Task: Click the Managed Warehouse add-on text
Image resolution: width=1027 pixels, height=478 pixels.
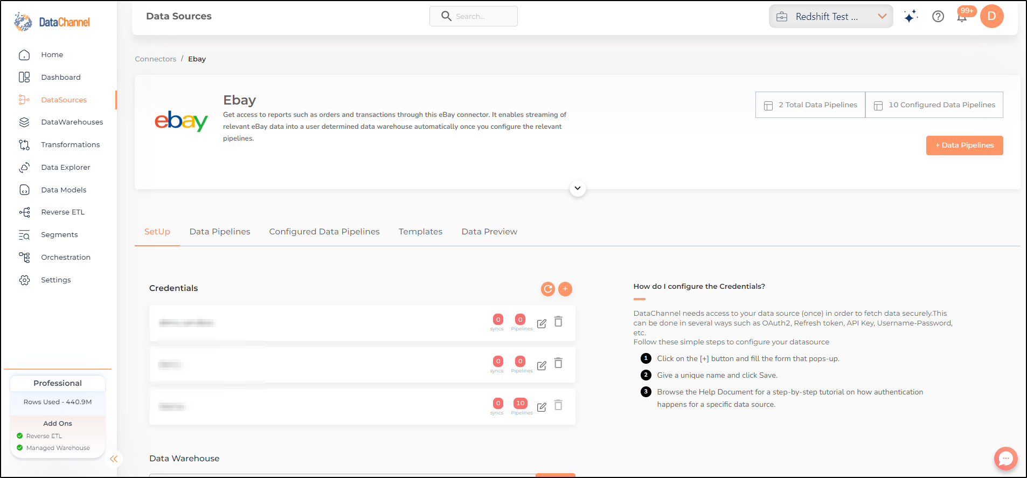Action: pos(58,448)
